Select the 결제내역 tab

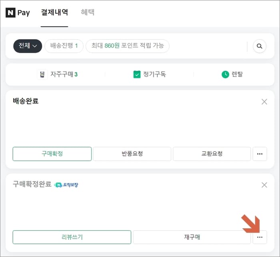point(54,12)
